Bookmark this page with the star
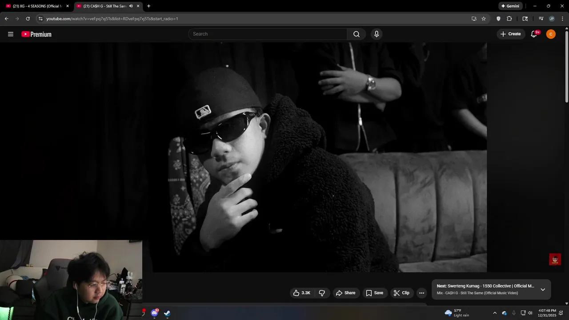 pyautogui.click(x=484, y=19)
